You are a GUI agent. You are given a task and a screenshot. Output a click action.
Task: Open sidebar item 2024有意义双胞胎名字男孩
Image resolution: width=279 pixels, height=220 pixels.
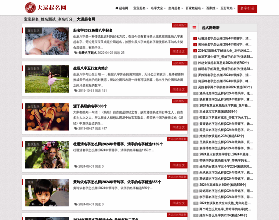(x=225, y=106)
